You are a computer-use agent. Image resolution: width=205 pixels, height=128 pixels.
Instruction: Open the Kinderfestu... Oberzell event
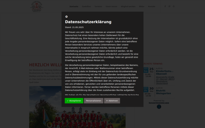165,72
